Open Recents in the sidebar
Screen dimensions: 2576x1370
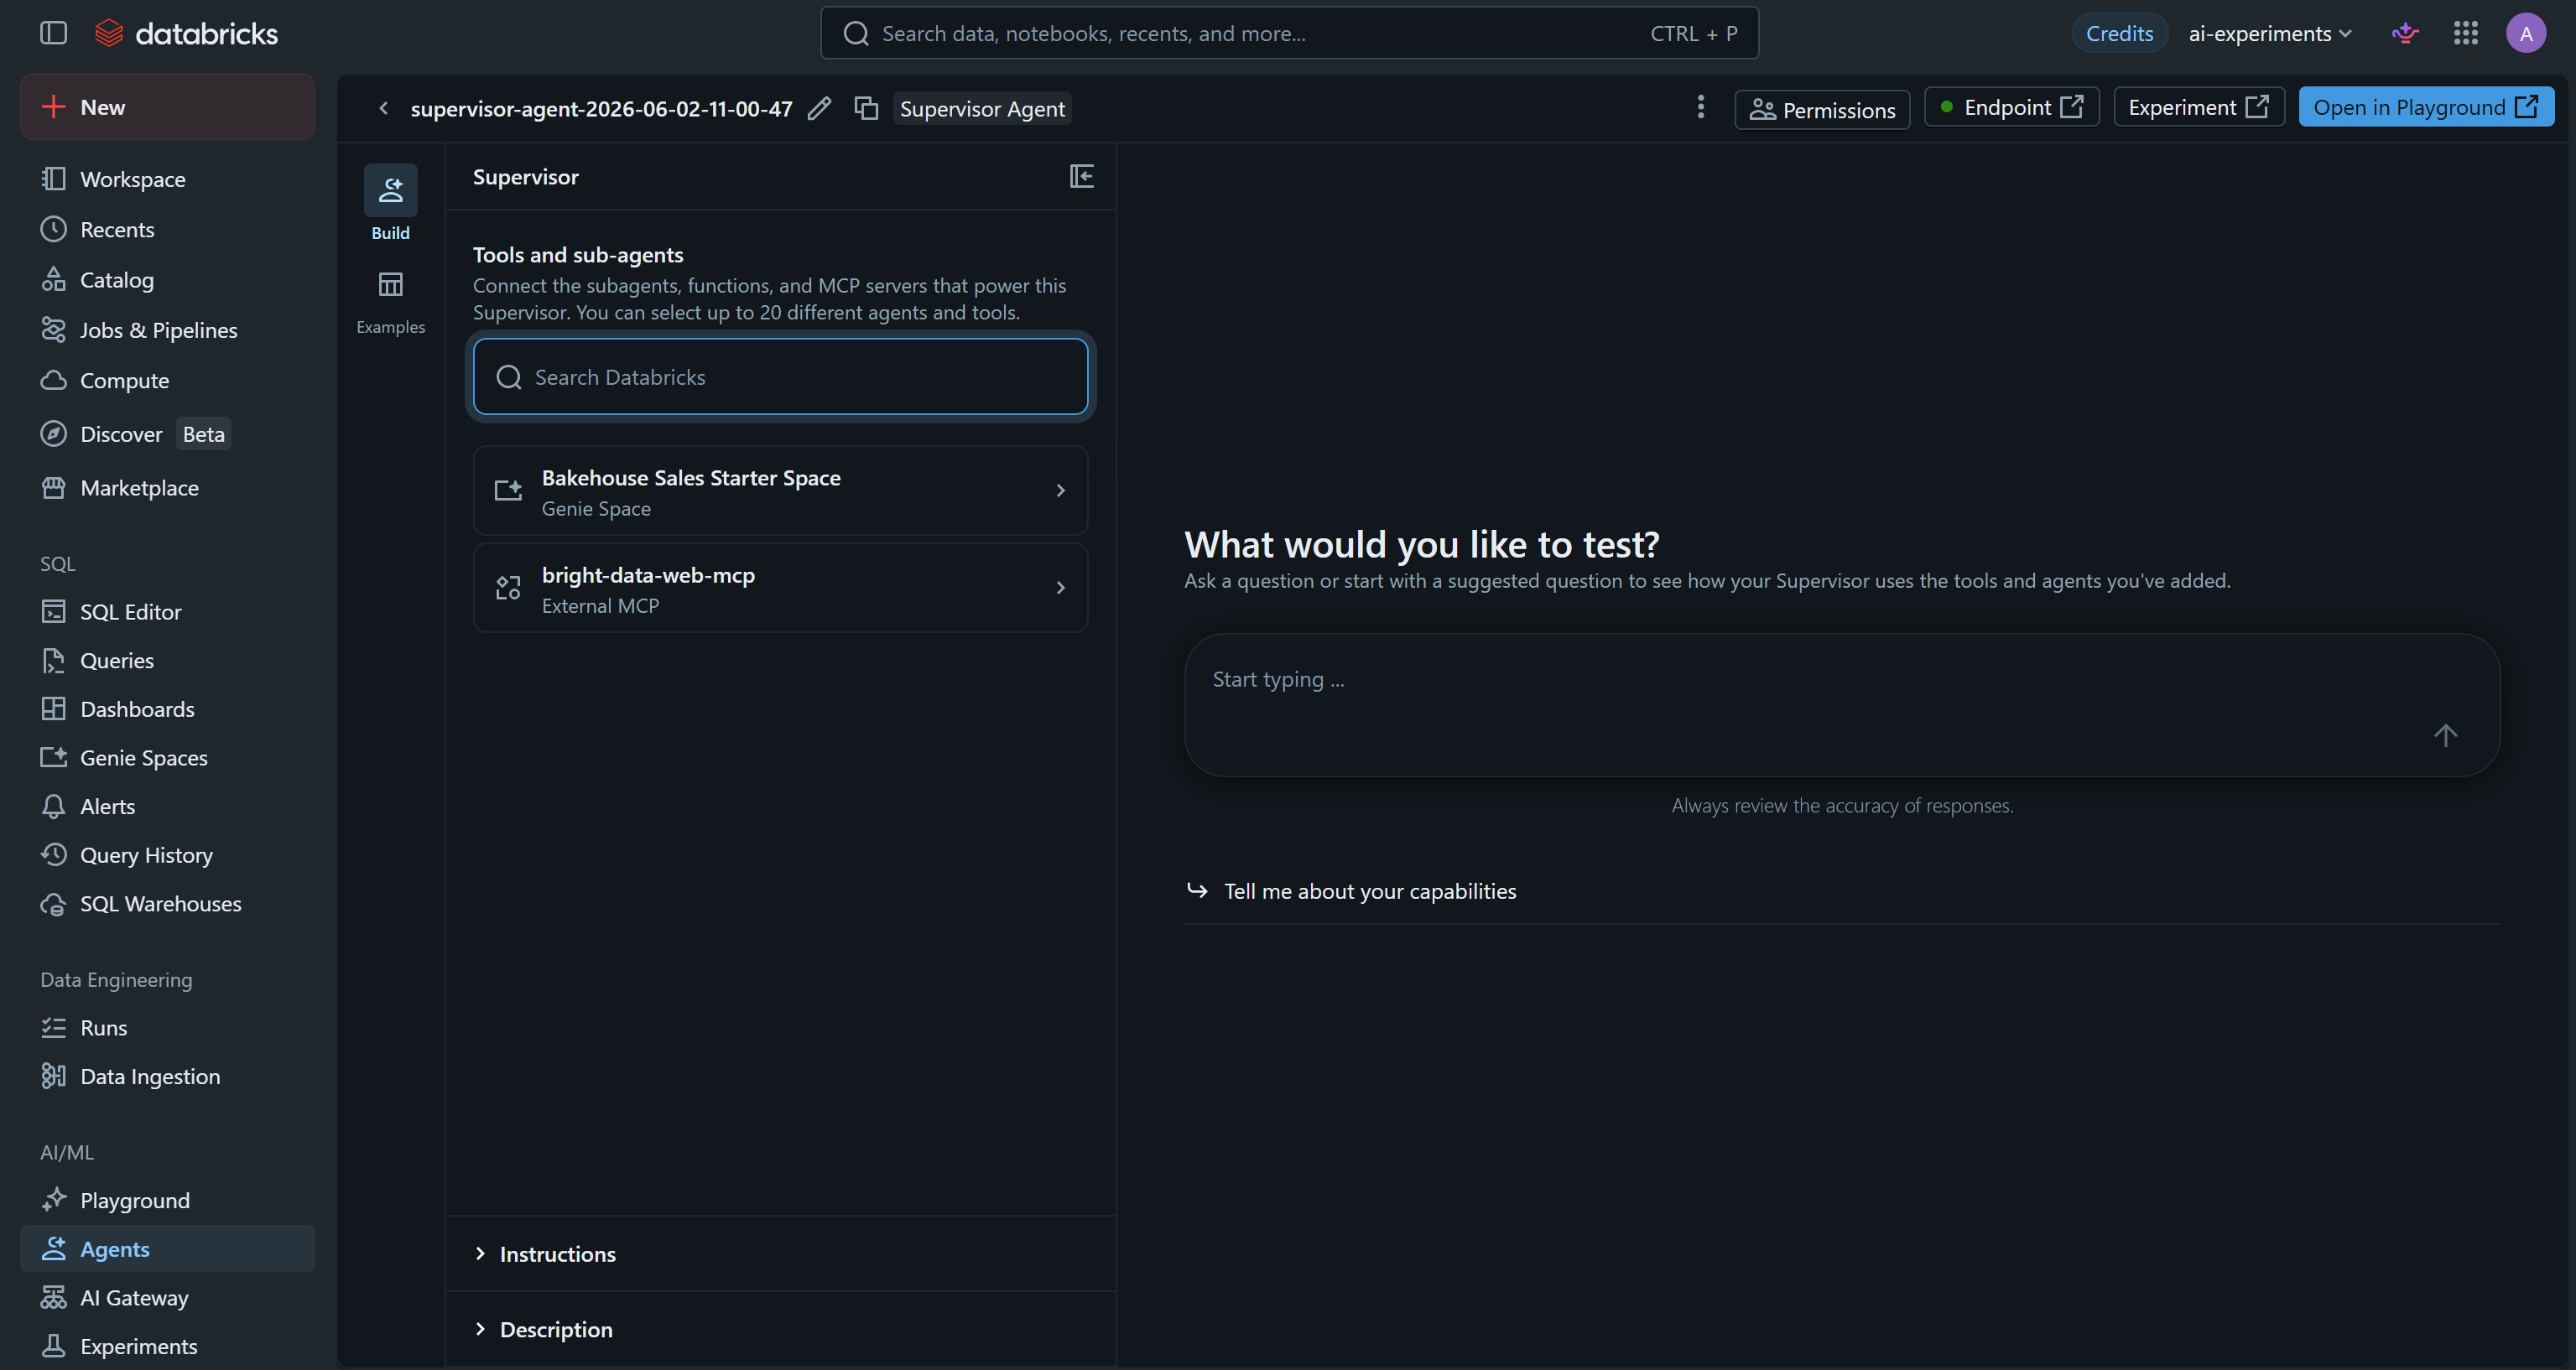pos(167,229)
